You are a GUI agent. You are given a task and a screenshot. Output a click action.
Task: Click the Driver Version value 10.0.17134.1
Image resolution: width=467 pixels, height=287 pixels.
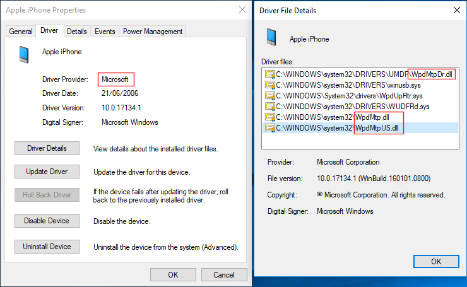(121, 108)
